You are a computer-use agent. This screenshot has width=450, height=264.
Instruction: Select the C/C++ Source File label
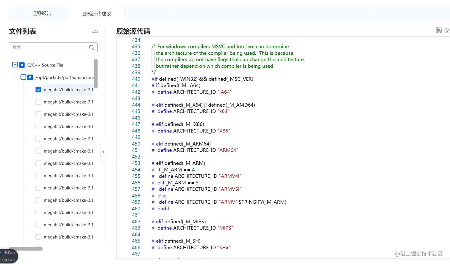click(45, 65)
